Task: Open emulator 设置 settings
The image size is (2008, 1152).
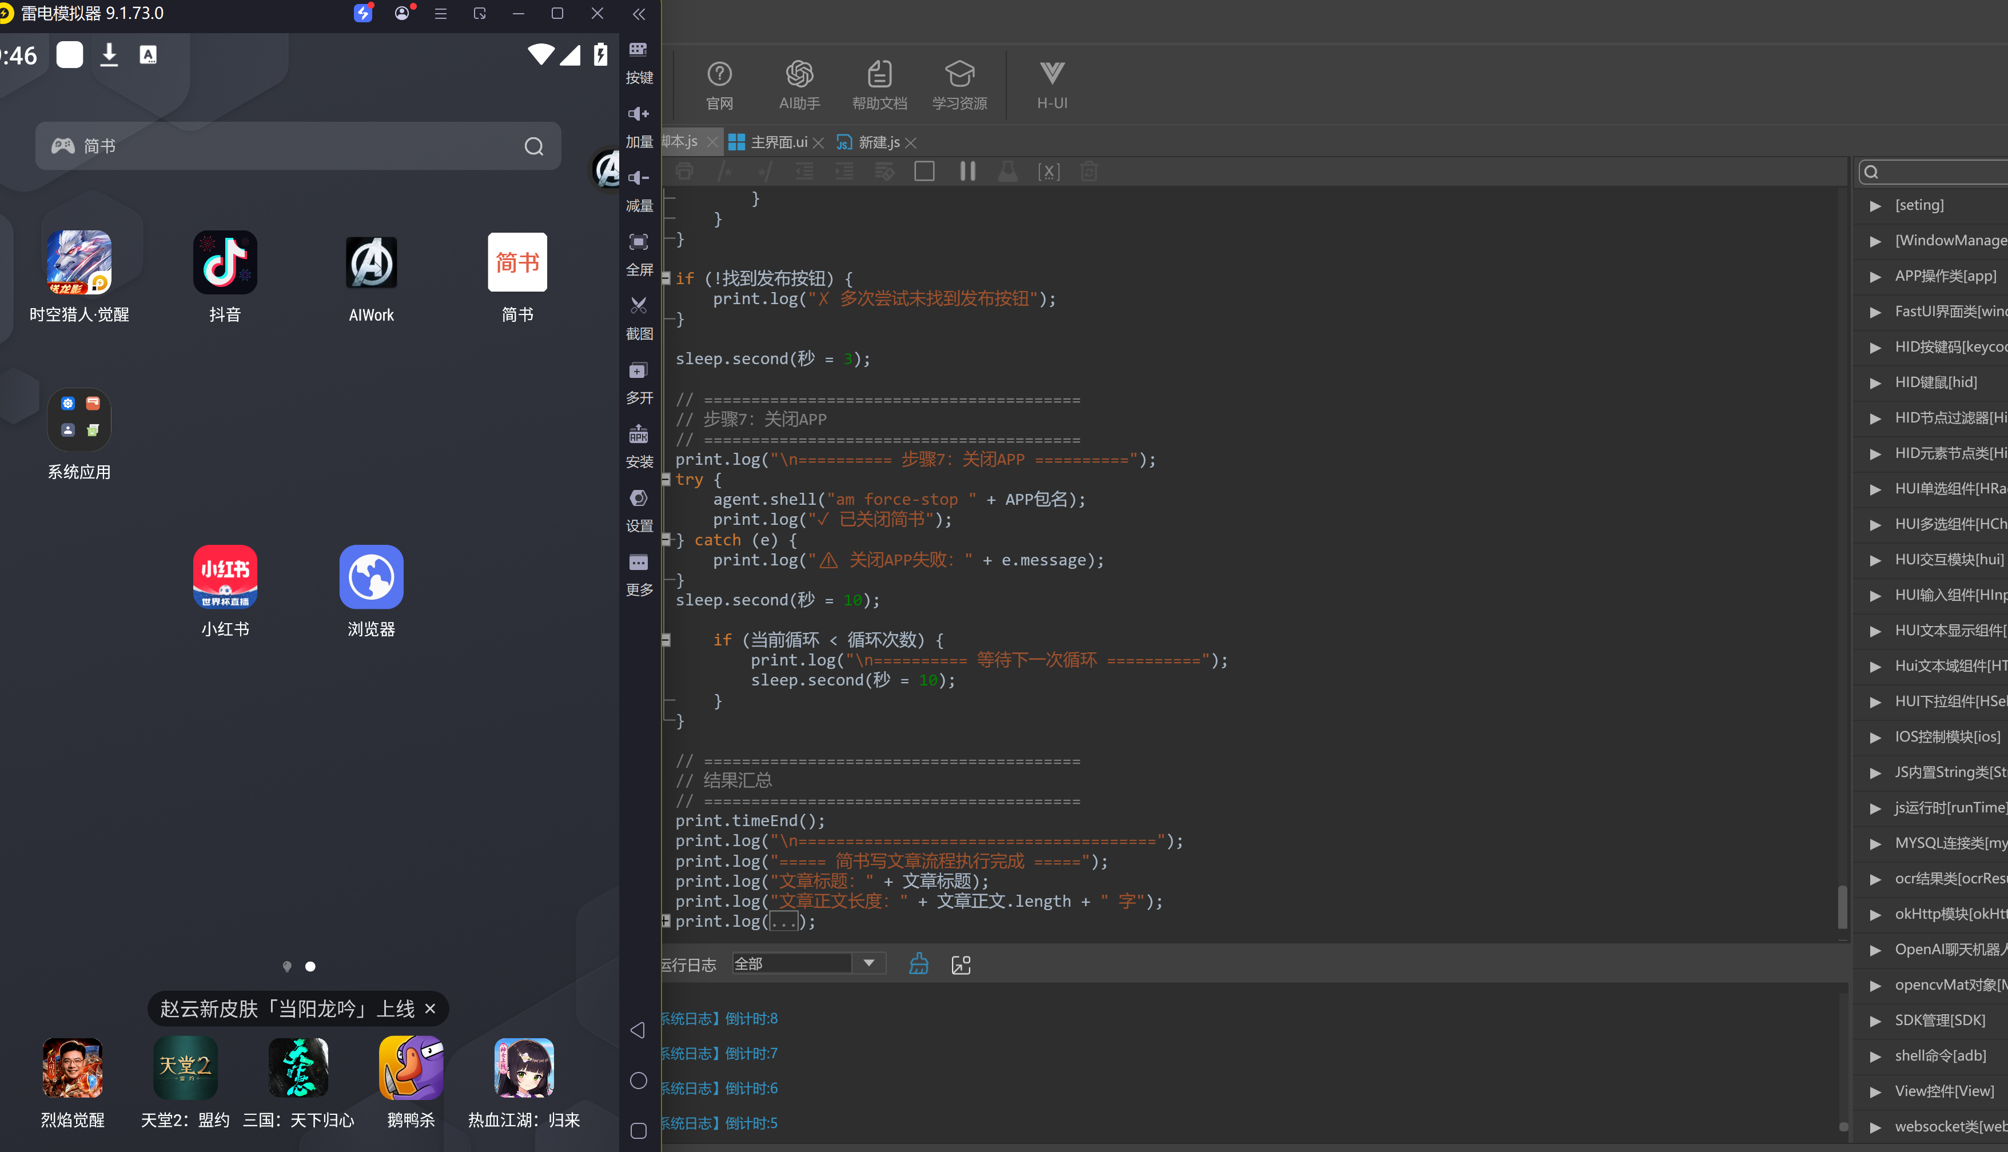Action: 639,511
